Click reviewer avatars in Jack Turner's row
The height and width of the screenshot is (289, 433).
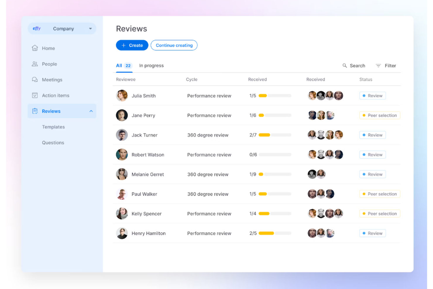(325, 135)
